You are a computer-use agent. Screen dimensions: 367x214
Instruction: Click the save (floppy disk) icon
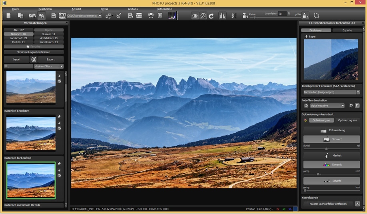(53, 16)
